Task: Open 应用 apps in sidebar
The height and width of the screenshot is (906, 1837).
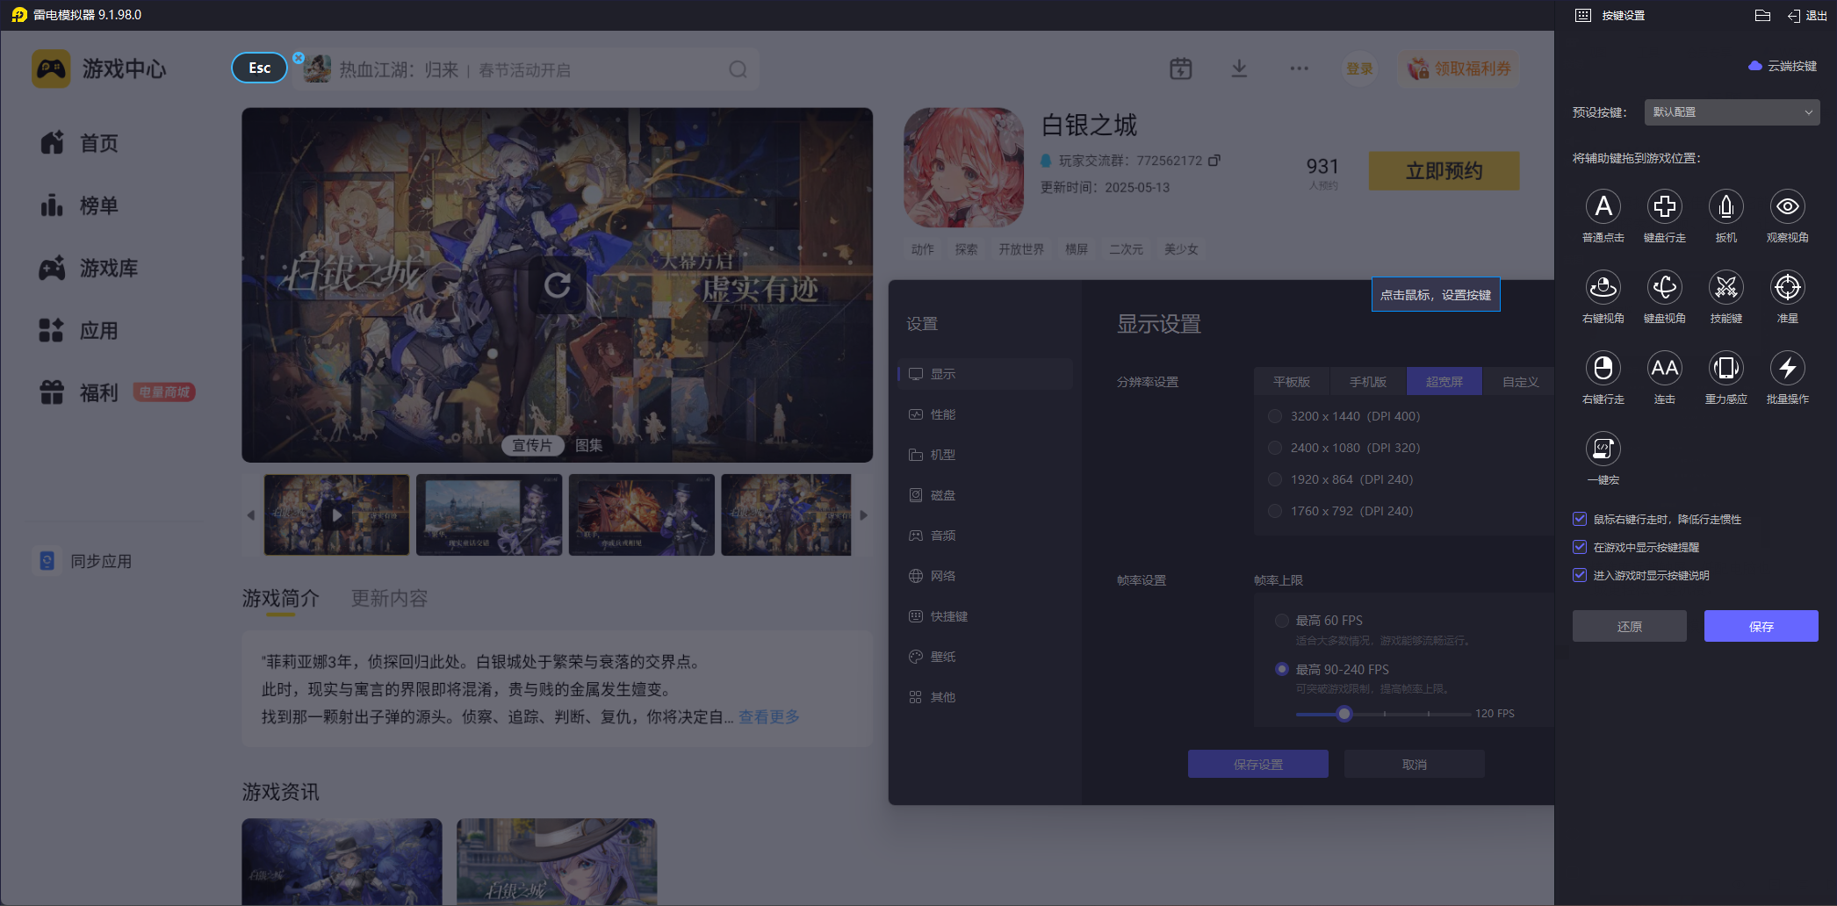Action: click(79, 330)
